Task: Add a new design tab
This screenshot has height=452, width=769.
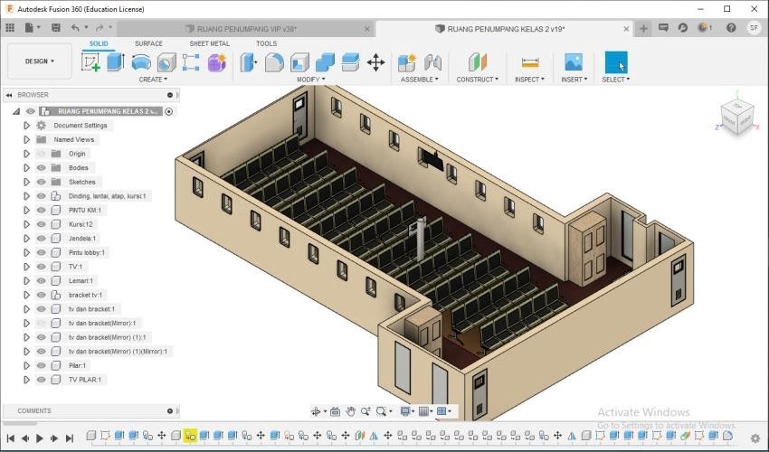Action: (x=643, y=29)
